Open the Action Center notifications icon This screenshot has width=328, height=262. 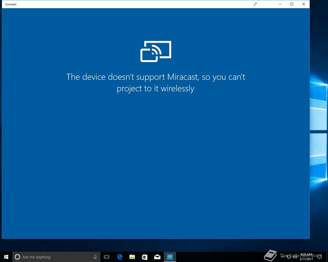[x=320, y=257]
